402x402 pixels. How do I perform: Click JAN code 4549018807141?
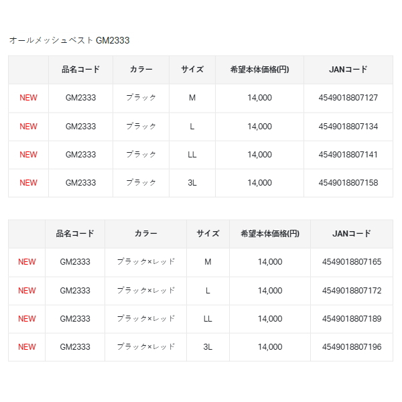click(348, 155)
